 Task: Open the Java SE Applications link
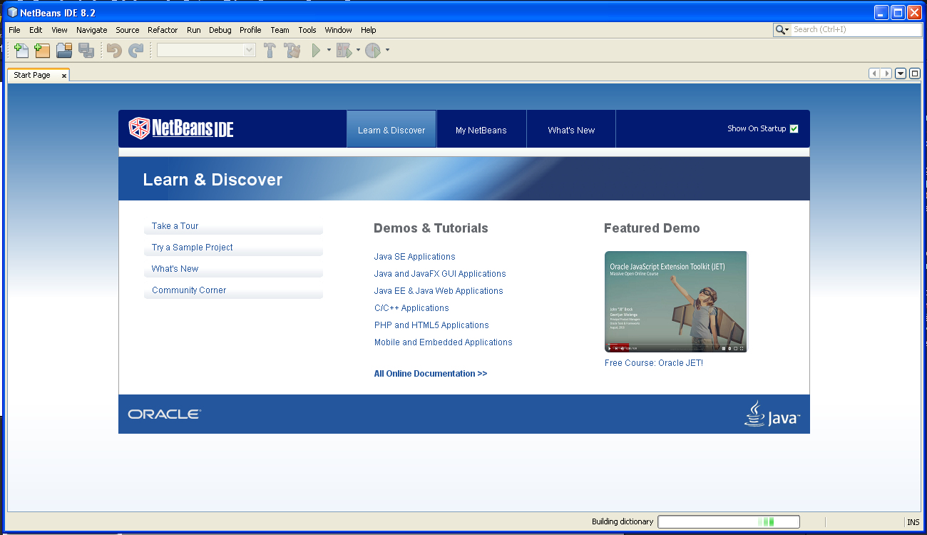(414, 257)
